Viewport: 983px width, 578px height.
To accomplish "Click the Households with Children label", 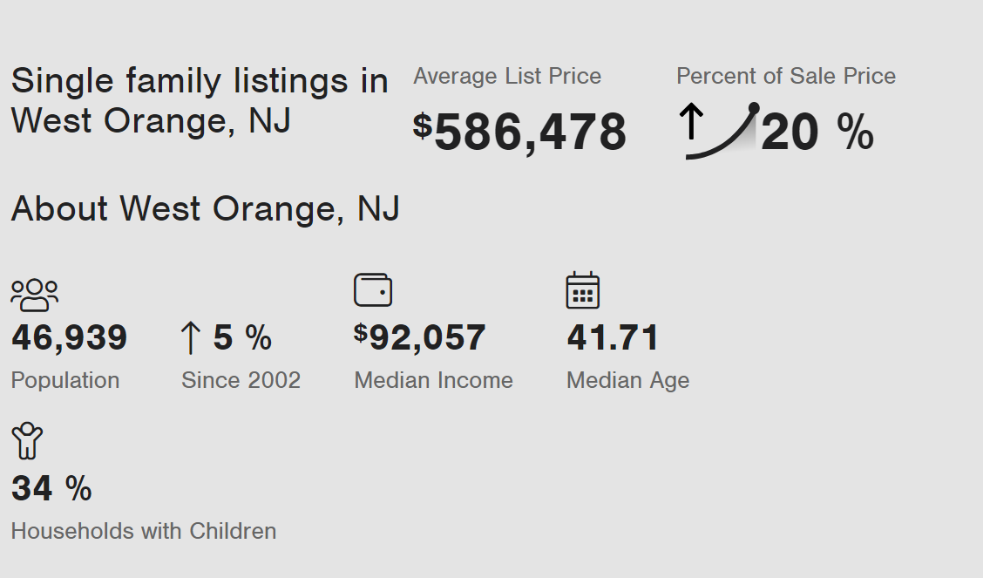I will (144, 531).
